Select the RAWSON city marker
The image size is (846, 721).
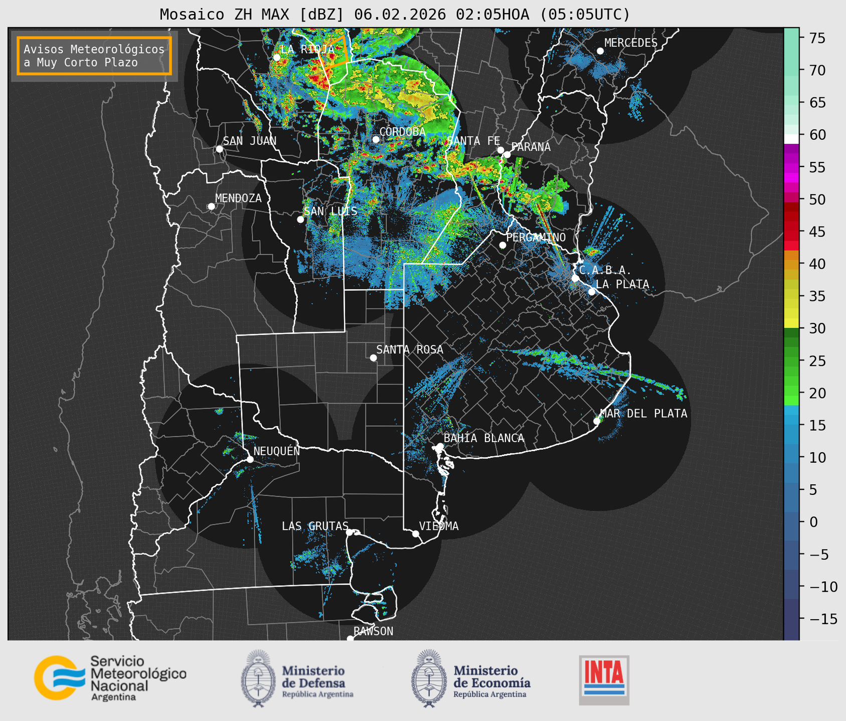[350, 639]
